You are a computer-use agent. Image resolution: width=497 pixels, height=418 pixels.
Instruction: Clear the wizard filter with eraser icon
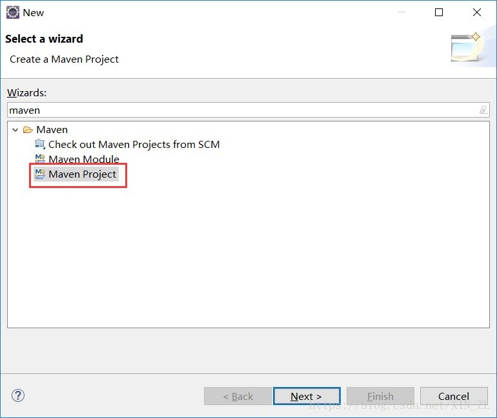pos(483,110)
